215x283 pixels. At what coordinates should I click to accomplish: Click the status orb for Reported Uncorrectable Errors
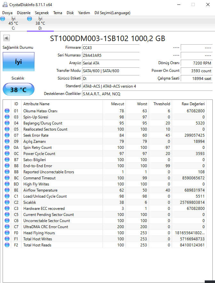7,172
